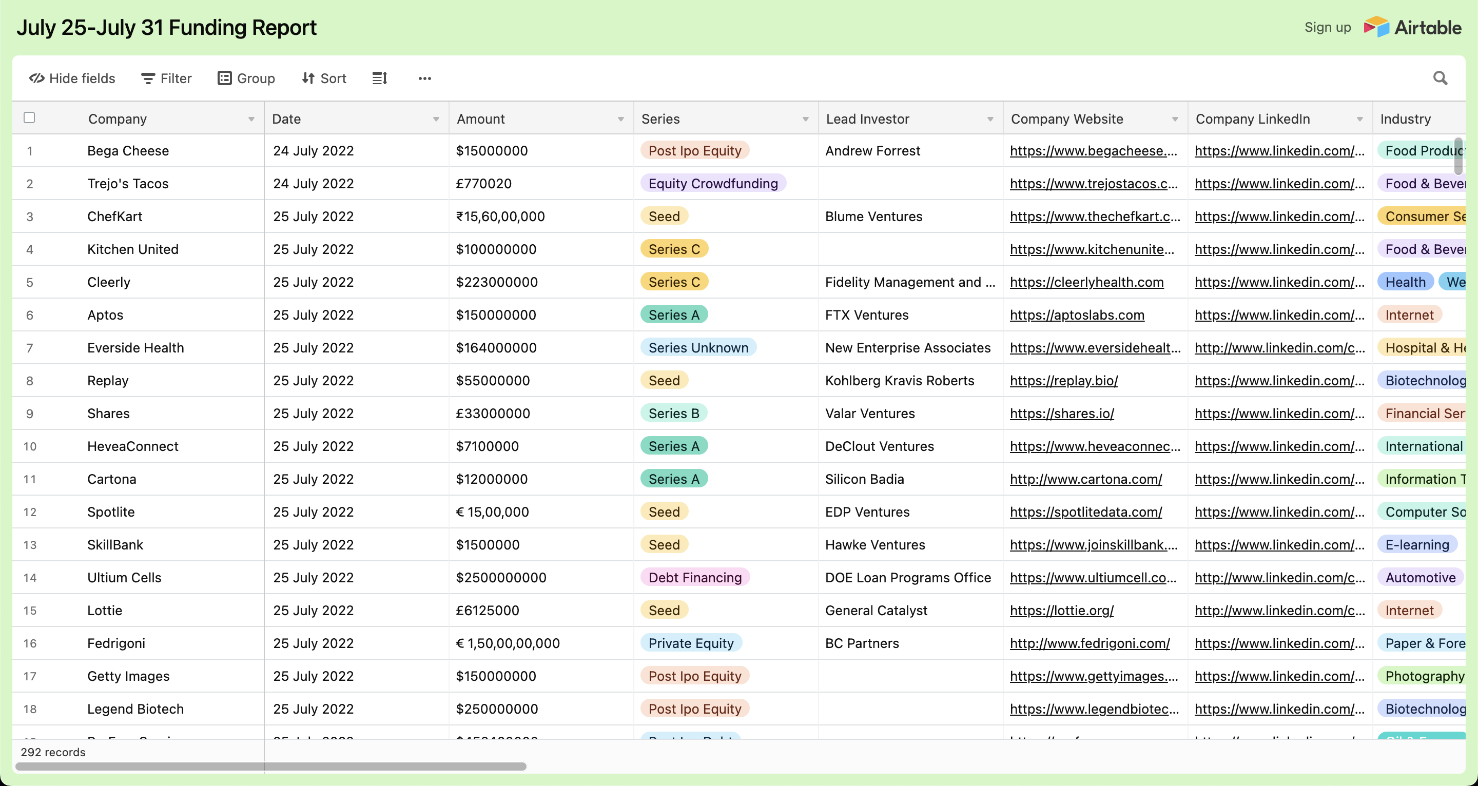Image resolution: width=1478 pixels, height=786 pixels.
Task: Open the cleerlyhealth.com link
Action: click(1087, 282)
